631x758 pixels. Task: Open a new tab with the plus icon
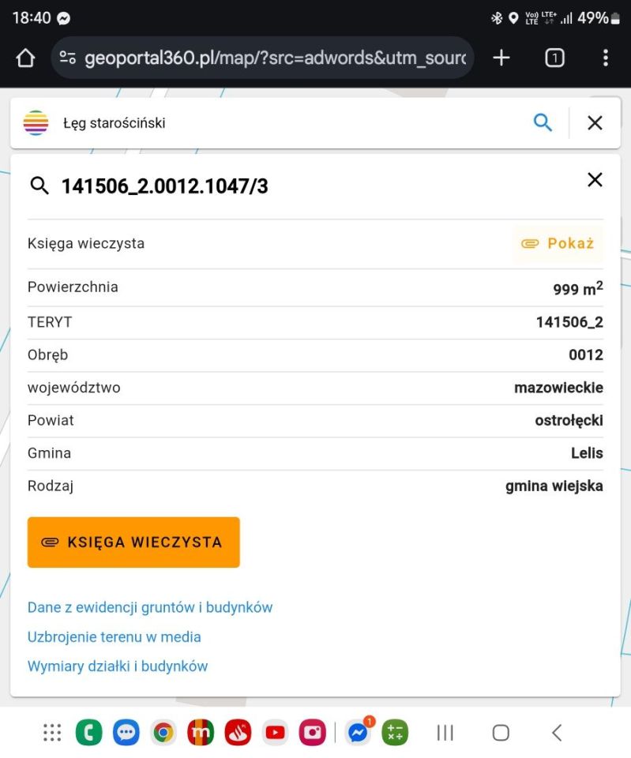[501, 57]
